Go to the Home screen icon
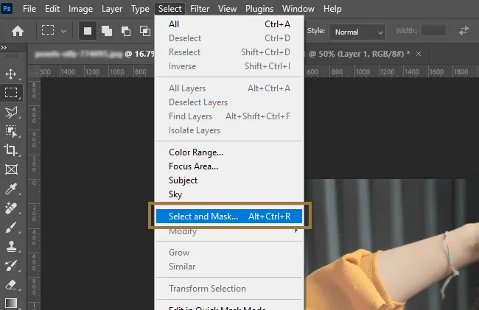The width and height of the screenshot is (479, 310). [x=18, y=31]
